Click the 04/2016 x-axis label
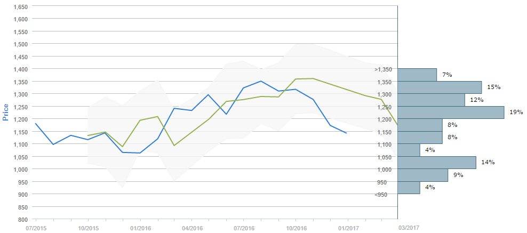This screenshot has width=527, height=233. coord(192,228)
